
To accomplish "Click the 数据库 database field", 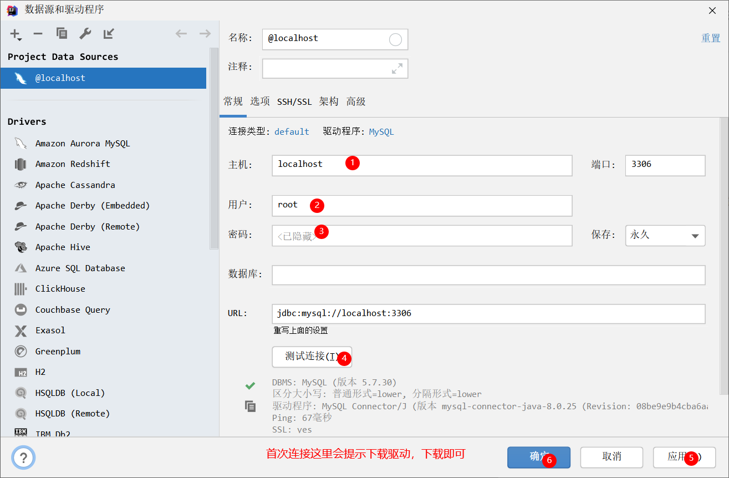I will tap(488, 275).
